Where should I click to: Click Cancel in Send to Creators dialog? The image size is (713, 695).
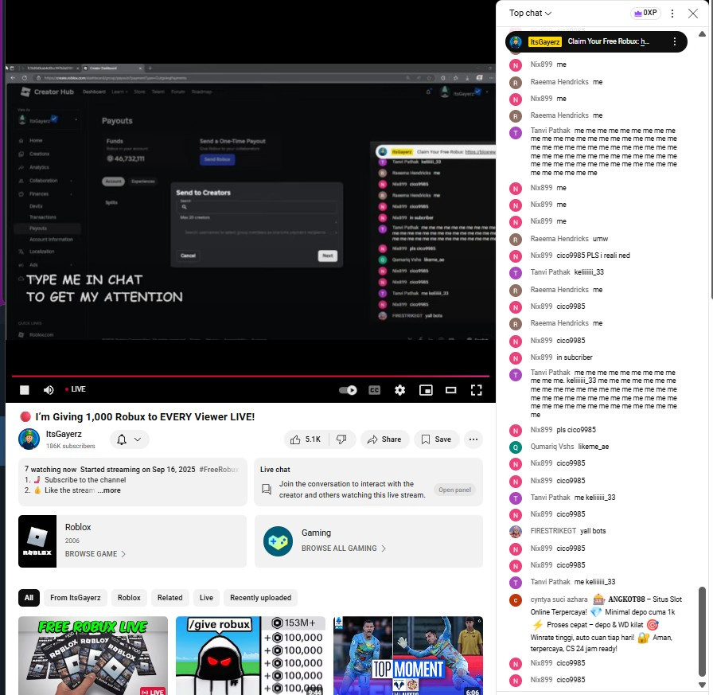(188, 256)
